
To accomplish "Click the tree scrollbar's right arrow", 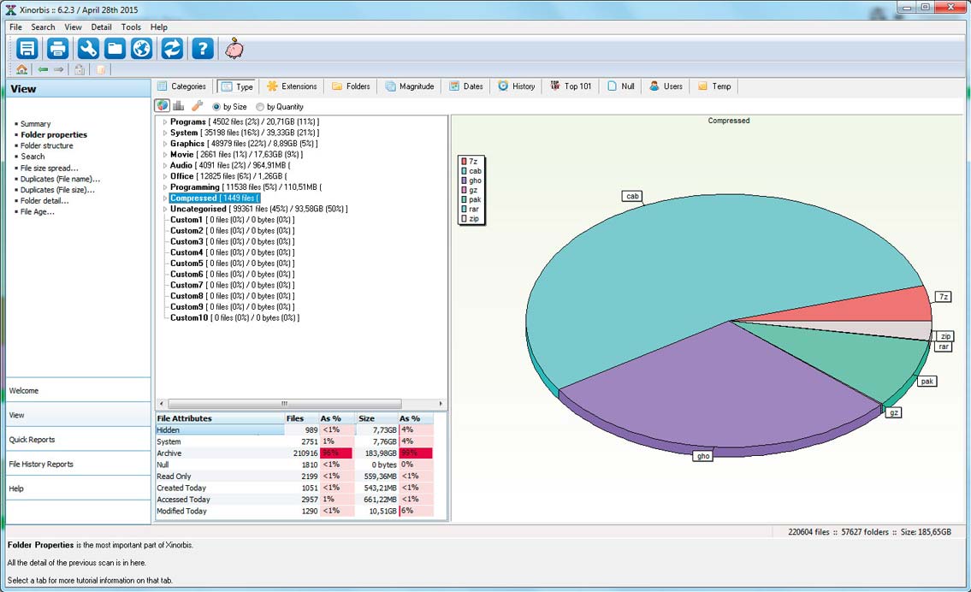I will (x=441, y=403).
